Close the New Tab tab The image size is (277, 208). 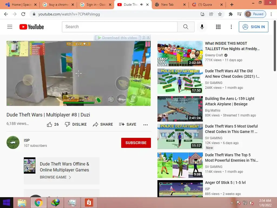point(184,5)
